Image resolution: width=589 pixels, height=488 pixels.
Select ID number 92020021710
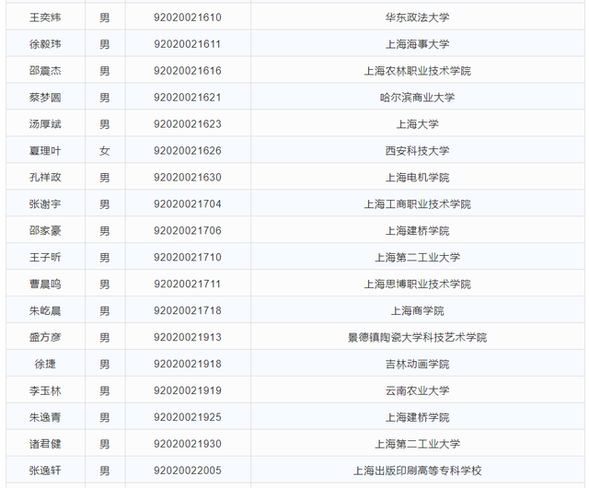coord(188,258)
